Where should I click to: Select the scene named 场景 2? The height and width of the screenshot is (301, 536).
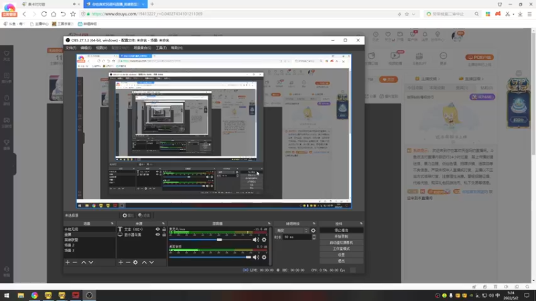[89, 245]
